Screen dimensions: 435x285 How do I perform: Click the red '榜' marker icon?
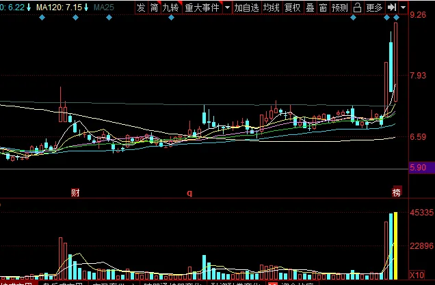[396, 192]
